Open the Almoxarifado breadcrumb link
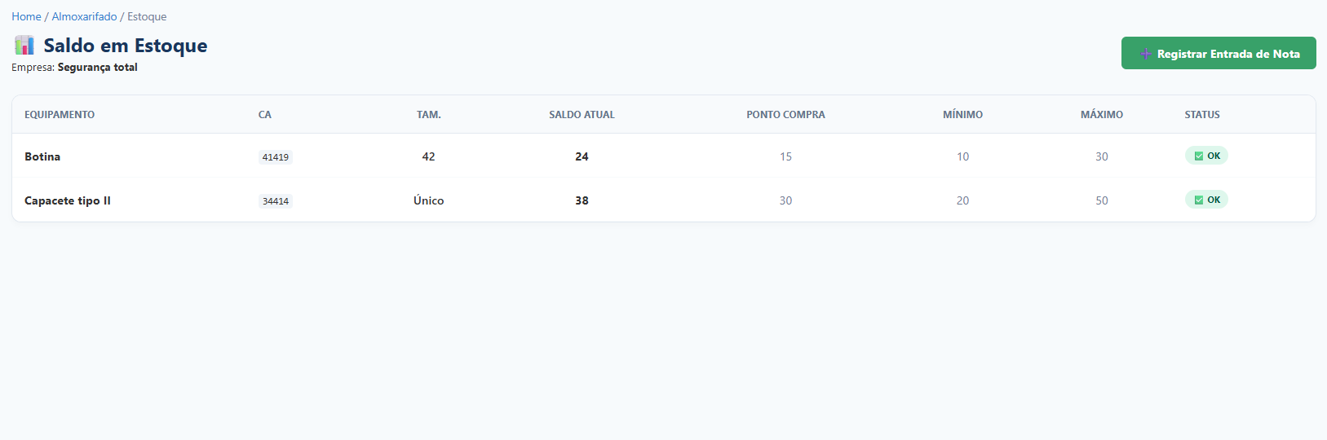The image size is (1327, 440). click(x=84, y=16)
